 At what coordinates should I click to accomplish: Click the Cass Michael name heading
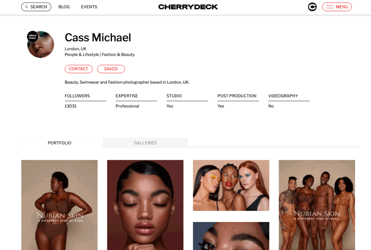coord(98,38)
